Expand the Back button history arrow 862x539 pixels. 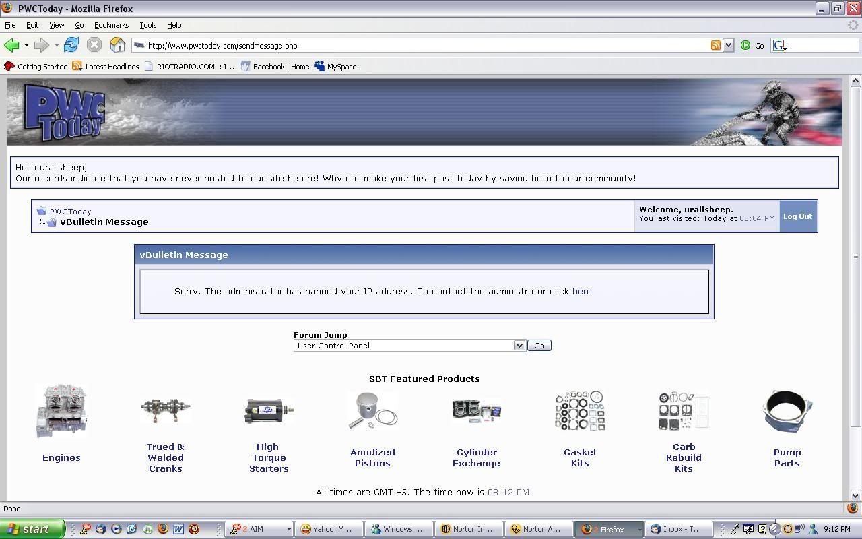[x=26, y=45]
